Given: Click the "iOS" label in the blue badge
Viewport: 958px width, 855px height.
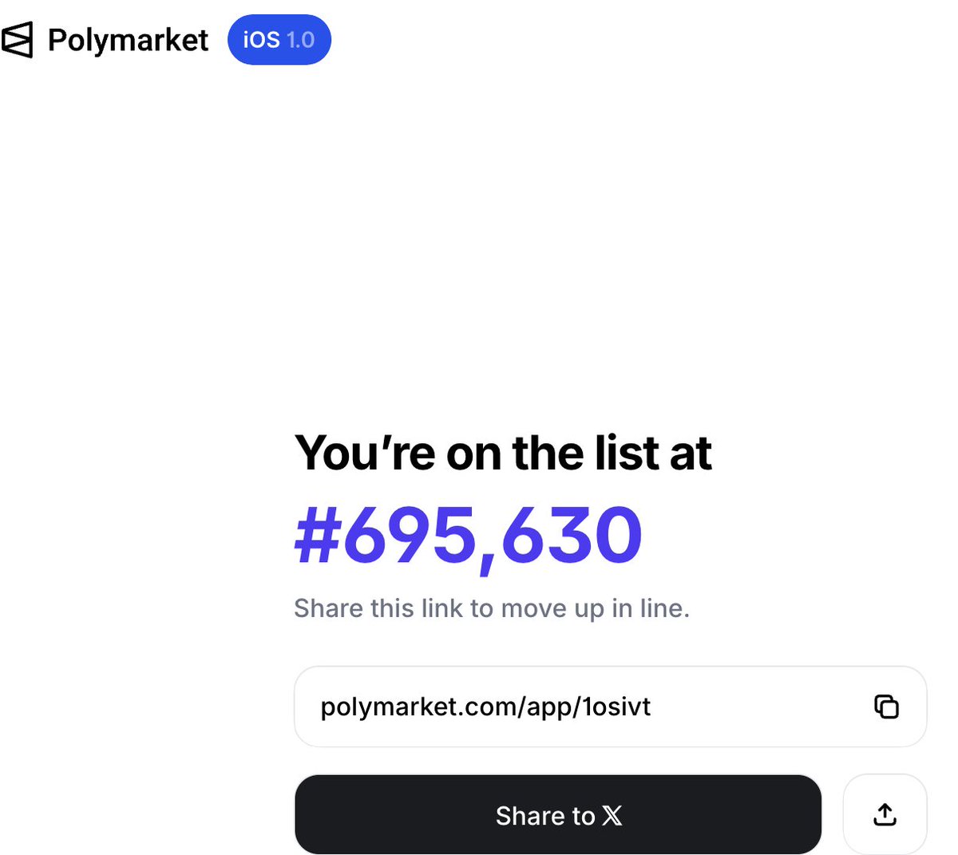Looking at the screenshot, I should (x=261, y=40).
